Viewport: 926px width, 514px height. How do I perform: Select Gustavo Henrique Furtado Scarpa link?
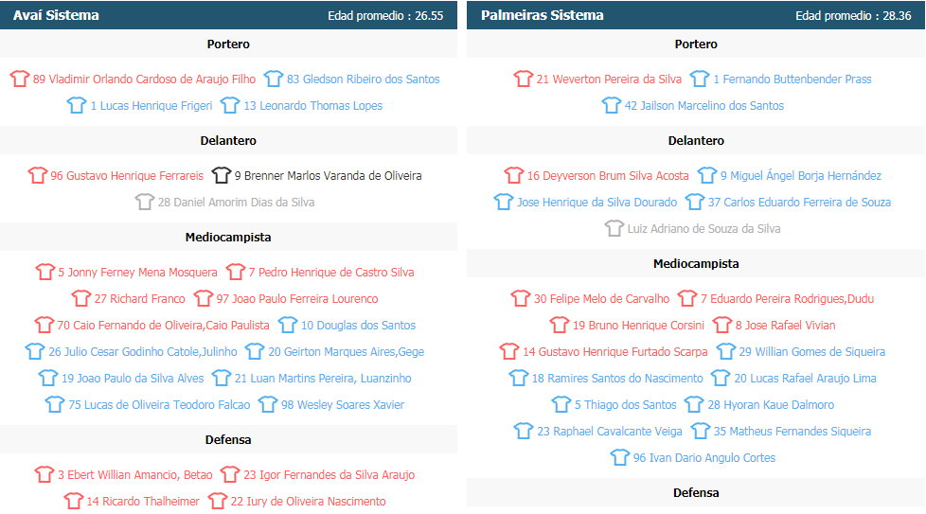pos(614,352)
